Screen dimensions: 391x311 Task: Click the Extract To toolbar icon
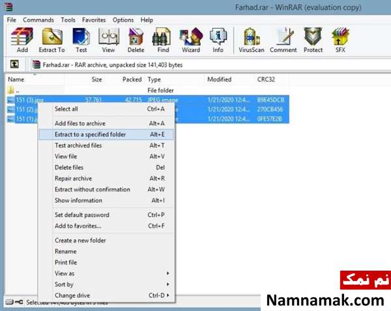coord(52,40)
